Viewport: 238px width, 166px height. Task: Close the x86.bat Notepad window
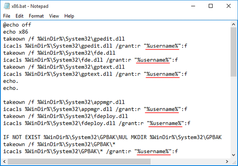[x=228, y=6]
